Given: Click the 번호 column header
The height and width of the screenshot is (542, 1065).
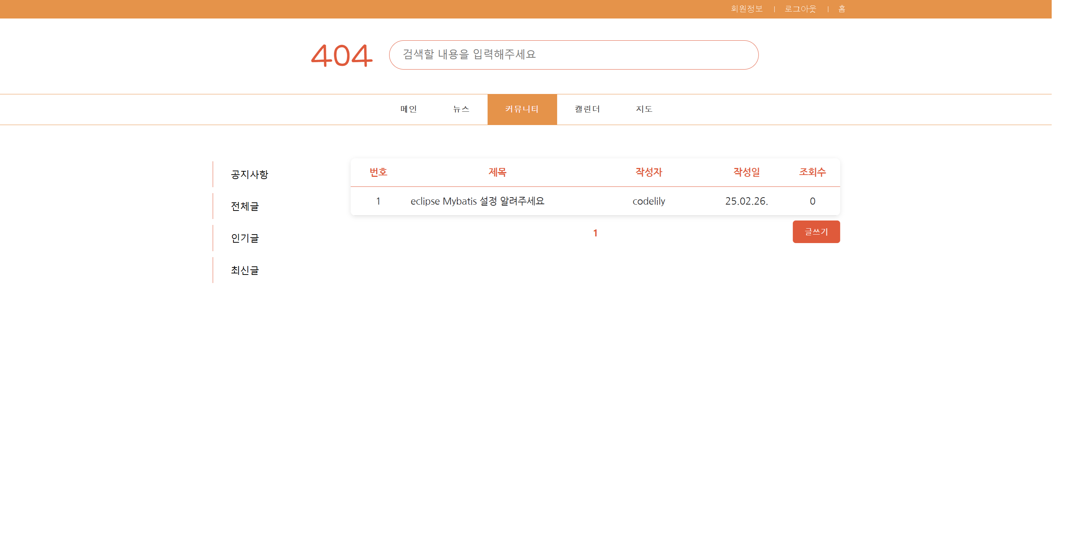Looking at the screenshot, I should (378, 172).
